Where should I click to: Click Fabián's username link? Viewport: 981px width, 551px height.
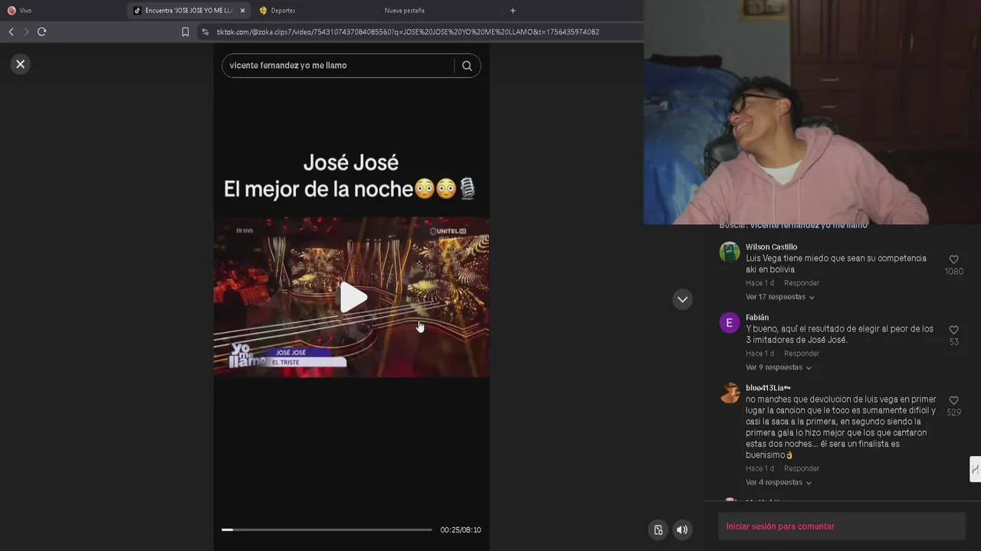coord(757,318)
